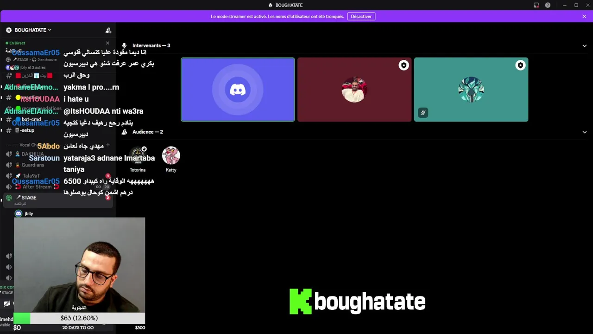Select the dark red speaker tile
The width and height of the screenshot is (593, 334).
click(x=354, y=90)
